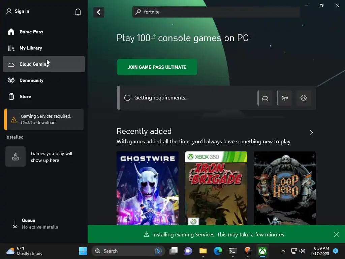The height and width of the screenshot is (259, 345).
Task: Select Cloud Gaming in the sidebar
Action: pyautogui.click(x=43, y=64)
